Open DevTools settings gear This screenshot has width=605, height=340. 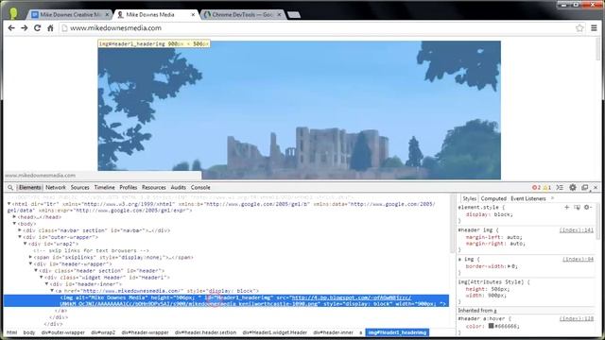click(573, 187)
